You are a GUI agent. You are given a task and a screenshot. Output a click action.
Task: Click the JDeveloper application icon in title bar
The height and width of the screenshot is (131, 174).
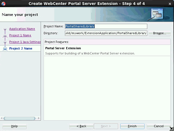tap(4, 4)
